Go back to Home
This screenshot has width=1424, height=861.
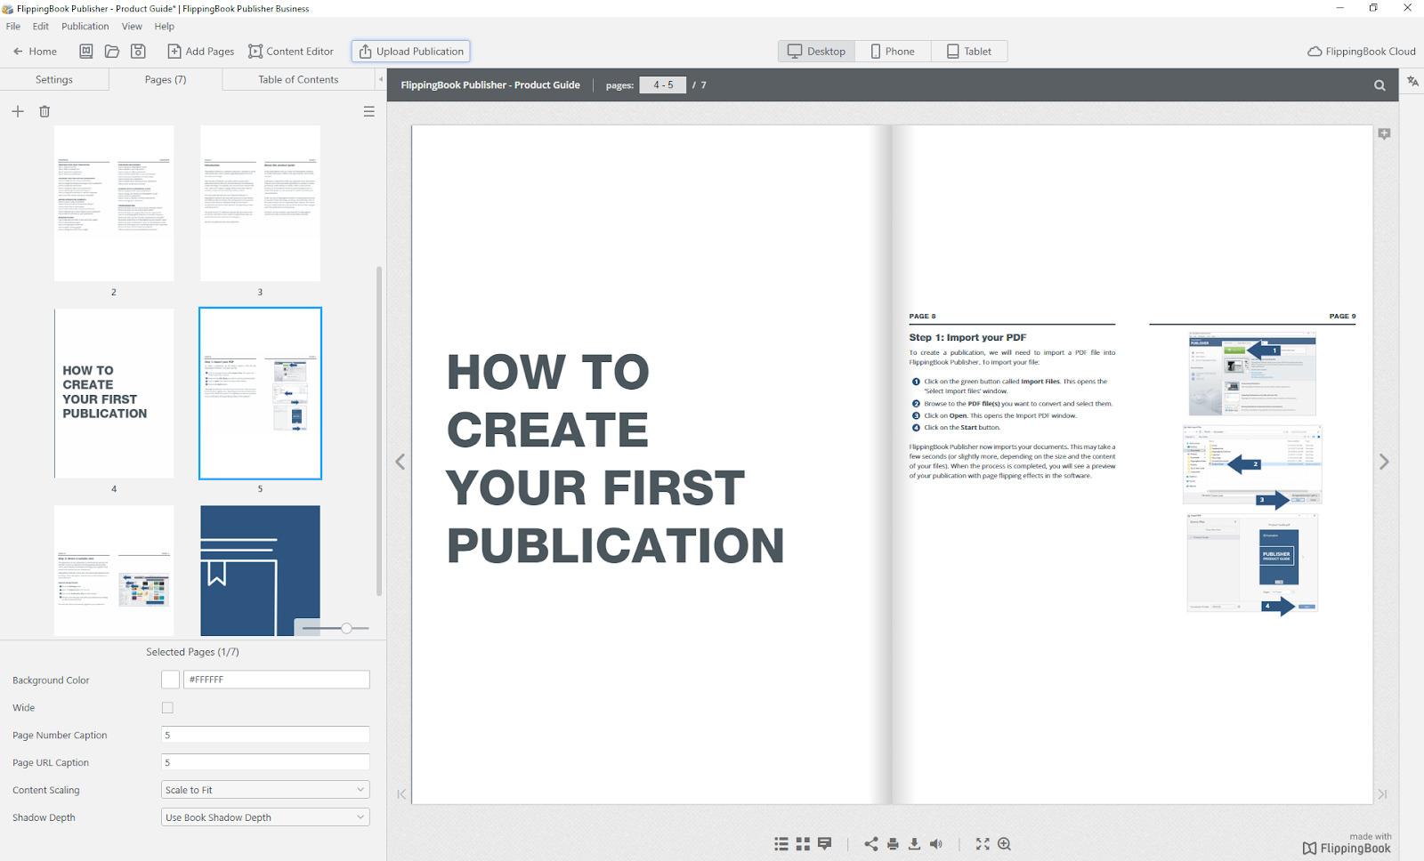click(35, 52)
